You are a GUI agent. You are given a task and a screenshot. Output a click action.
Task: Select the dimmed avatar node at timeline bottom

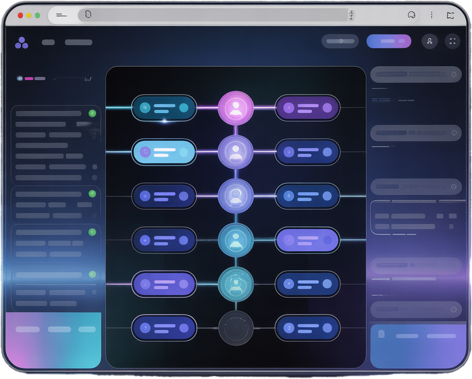pos(236,328)
